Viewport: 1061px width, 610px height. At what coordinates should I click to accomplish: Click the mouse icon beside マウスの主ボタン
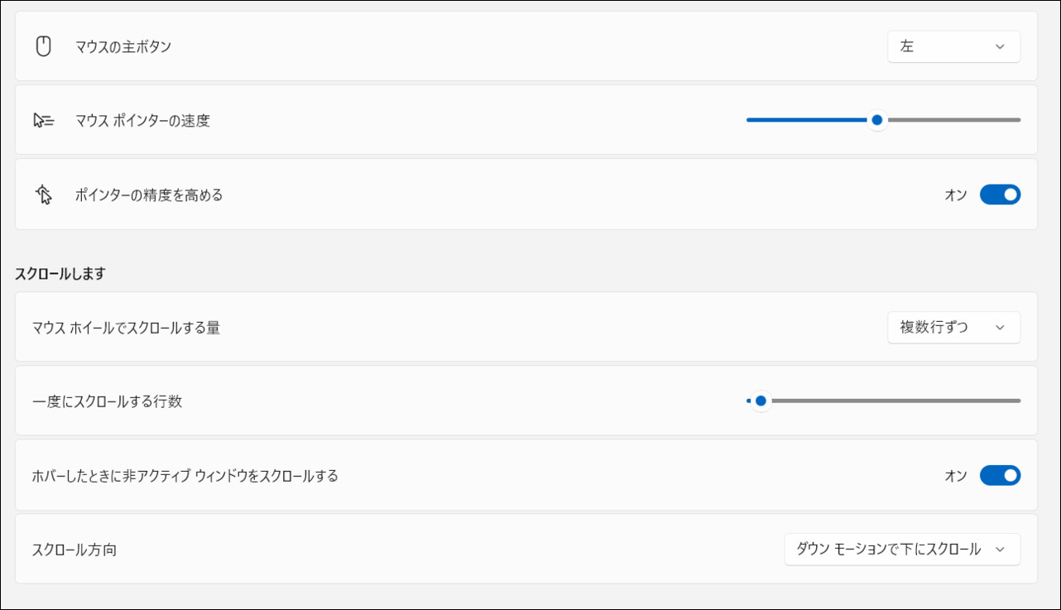(x=44, y=46)
